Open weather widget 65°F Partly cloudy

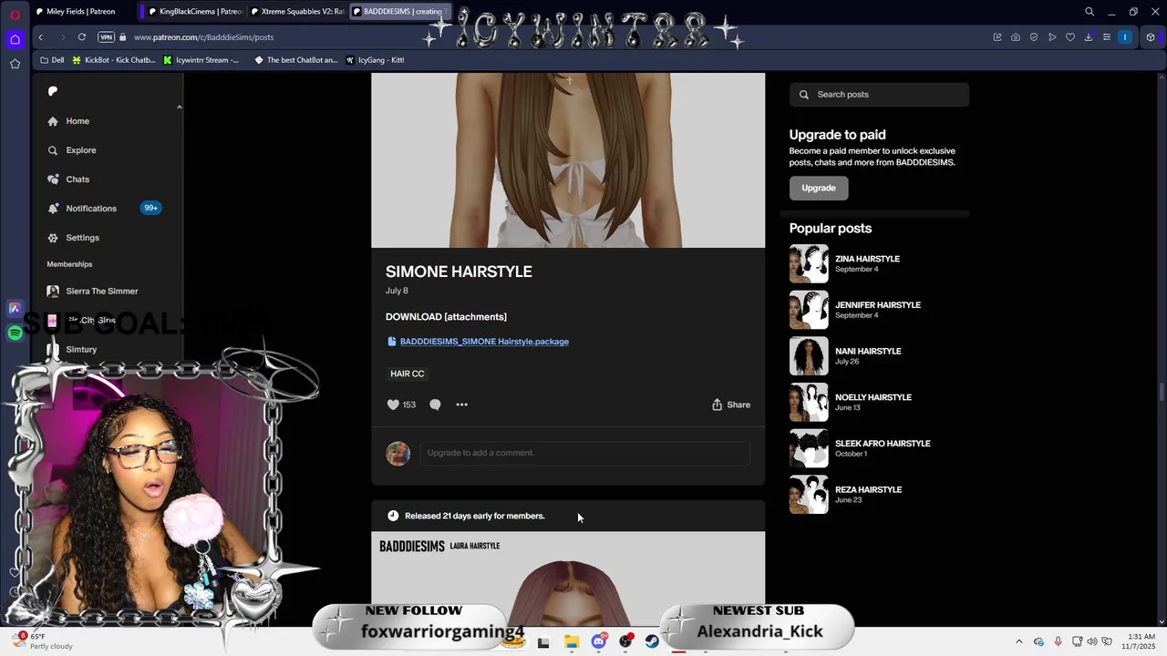(41, 641)
